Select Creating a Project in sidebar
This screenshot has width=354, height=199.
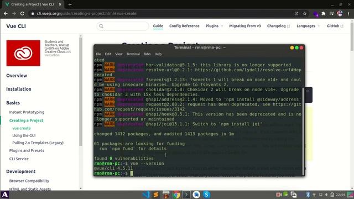point(26,121)
